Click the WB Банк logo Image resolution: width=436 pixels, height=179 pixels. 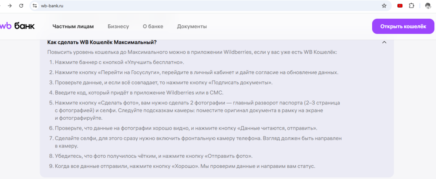point(18,26)
